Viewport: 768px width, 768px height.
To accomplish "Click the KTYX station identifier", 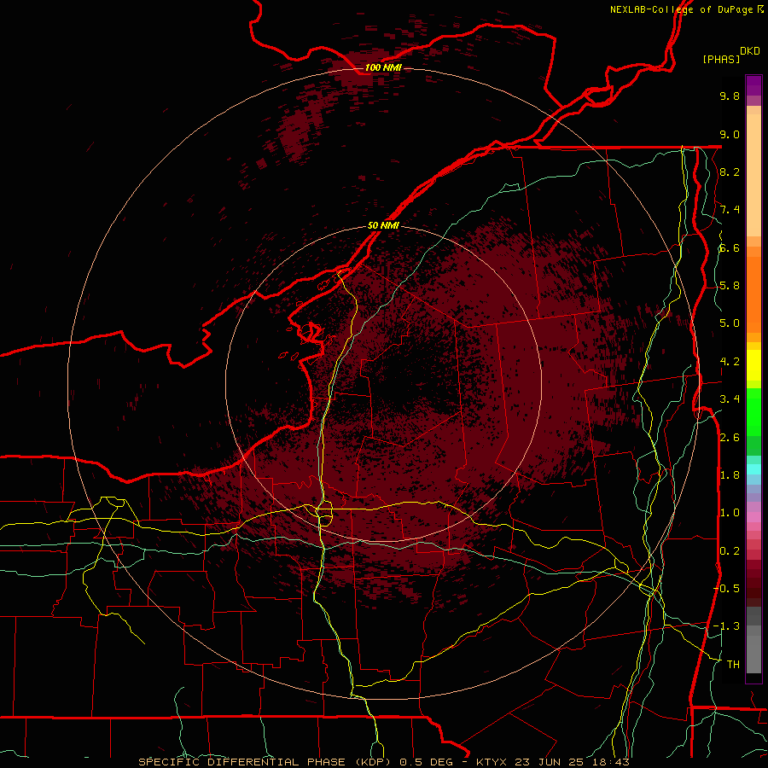I will point(492,762).
